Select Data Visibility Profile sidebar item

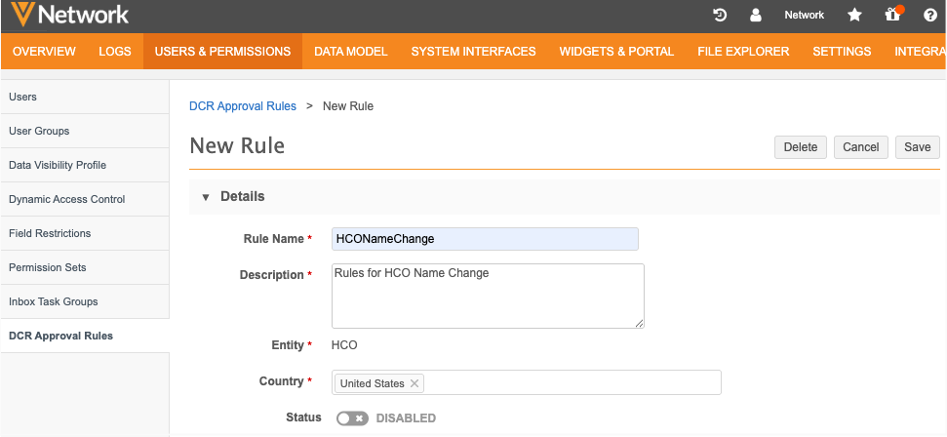[x=85, y=165]
